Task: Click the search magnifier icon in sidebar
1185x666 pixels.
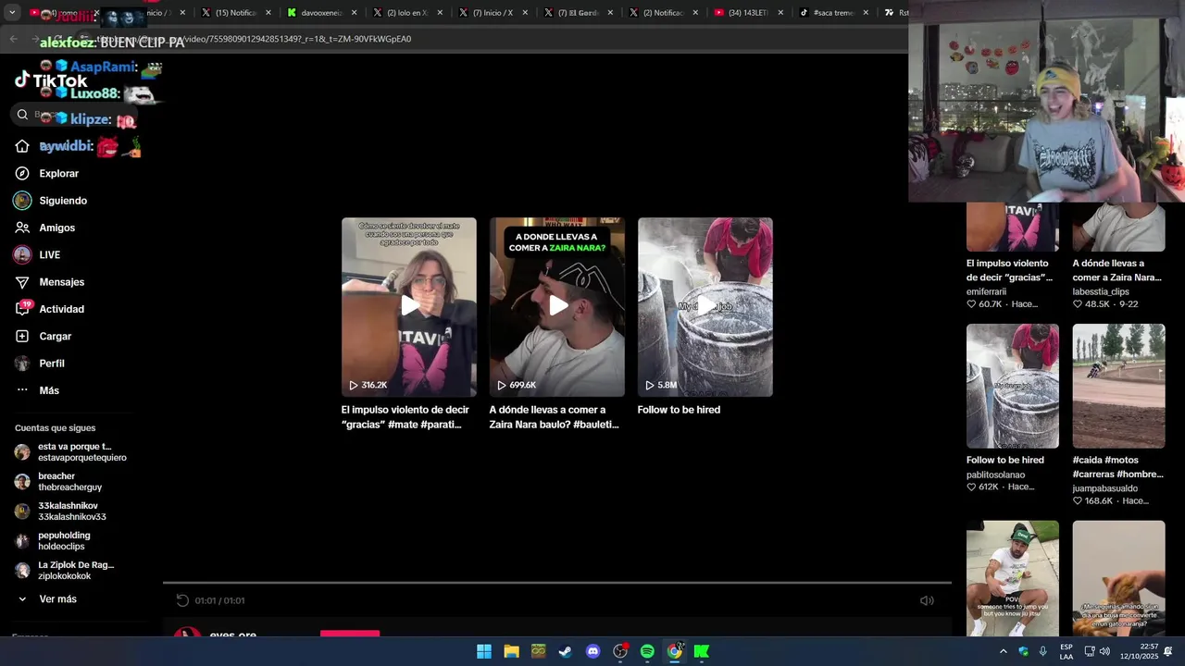Action: 22,115
